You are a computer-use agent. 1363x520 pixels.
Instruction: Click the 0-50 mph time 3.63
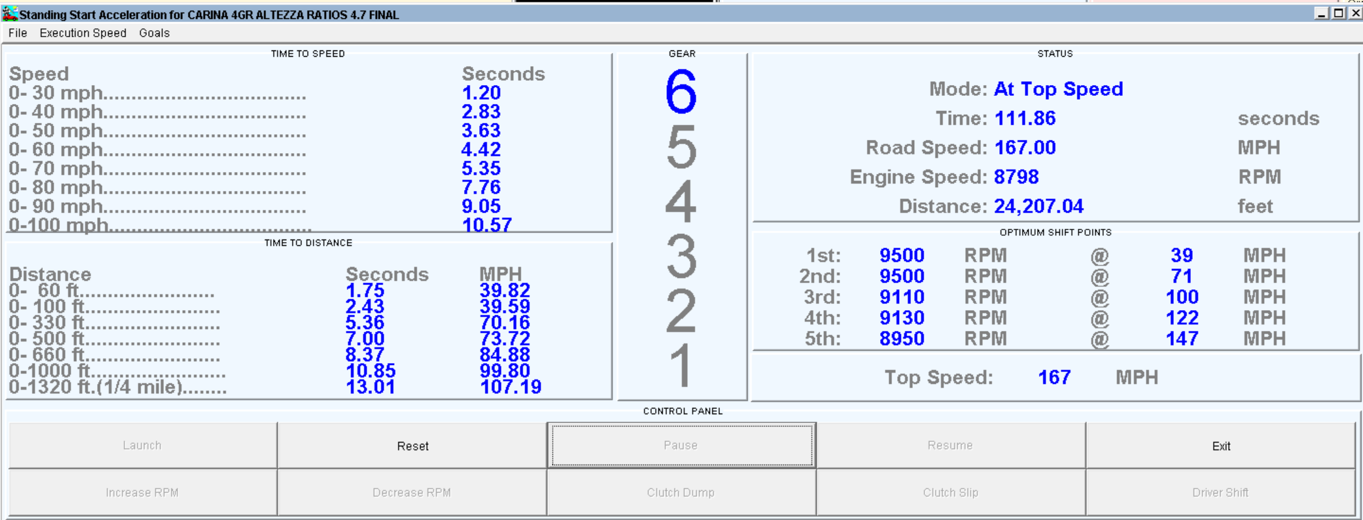click(481, 130)
